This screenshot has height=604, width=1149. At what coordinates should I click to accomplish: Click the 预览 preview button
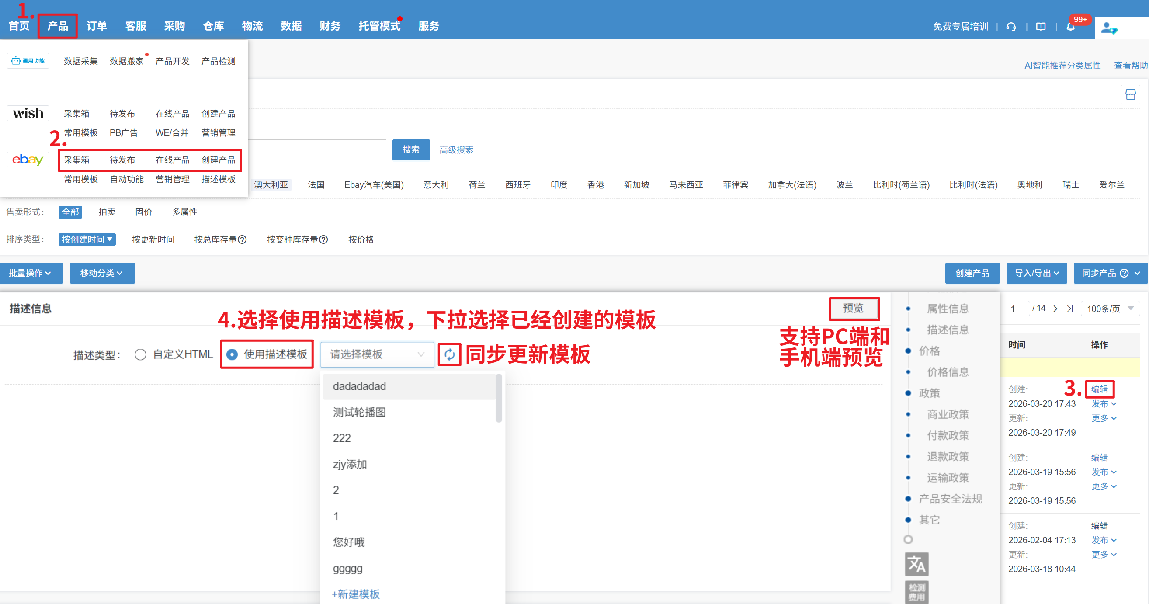pyautogui.click(x=853, y=309)
